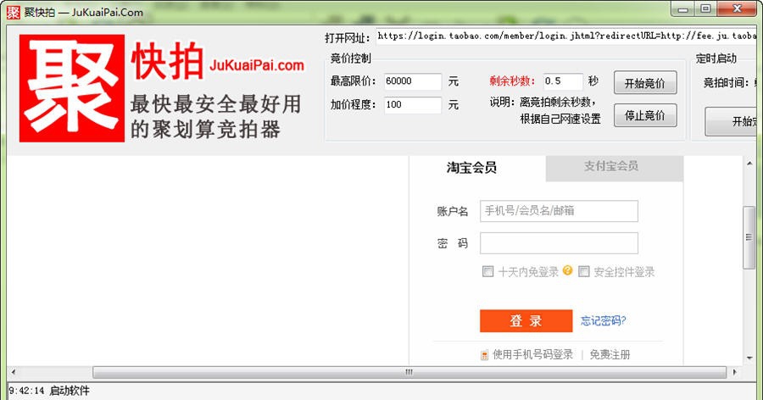Image resolution: width=763 pixels, height=400 pixels.
Task: Click the 停止竞价 button
Action: 645,115
